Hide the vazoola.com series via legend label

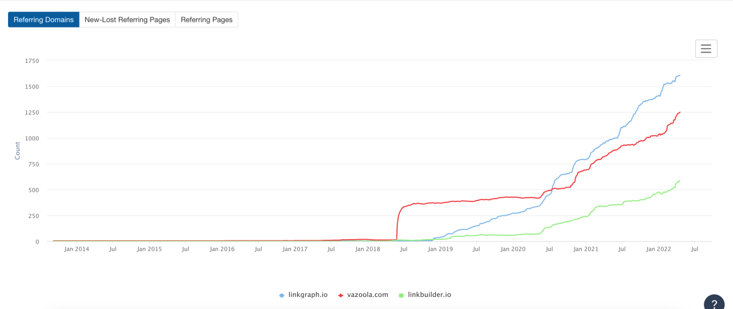coord(367,295)
